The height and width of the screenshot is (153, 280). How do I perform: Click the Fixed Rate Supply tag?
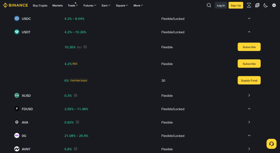79,80
